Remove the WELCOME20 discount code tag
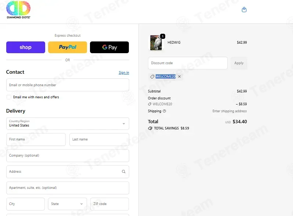The height and width of the screenshot is (216, 293). [x=180, y=77]
